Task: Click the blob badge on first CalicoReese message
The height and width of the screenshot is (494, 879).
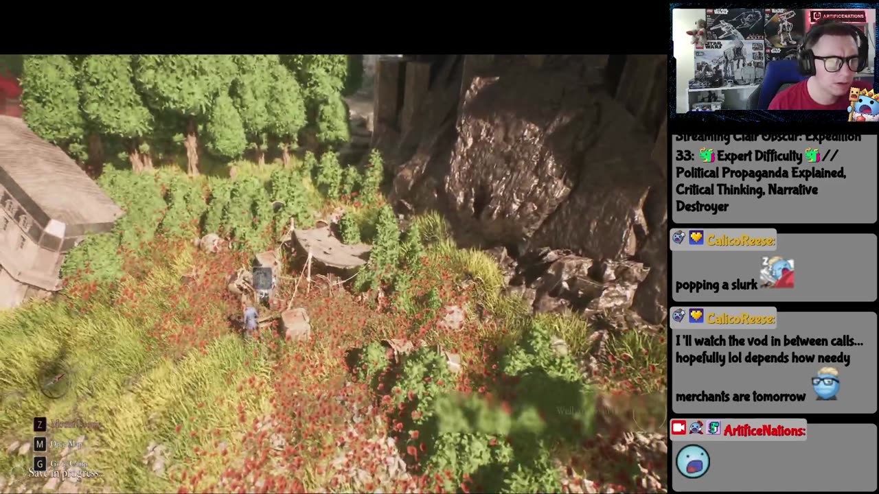Action: (x=679, y=239)
